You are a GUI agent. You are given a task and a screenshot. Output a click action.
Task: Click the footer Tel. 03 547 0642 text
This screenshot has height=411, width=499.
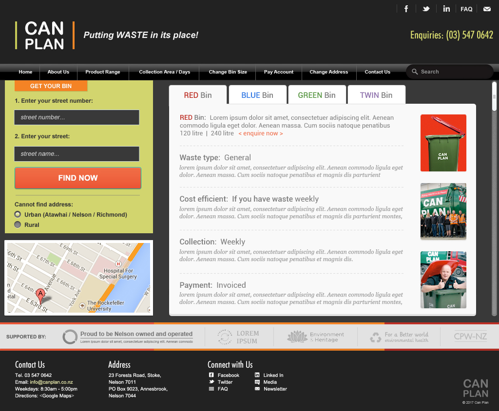(34, 375)
